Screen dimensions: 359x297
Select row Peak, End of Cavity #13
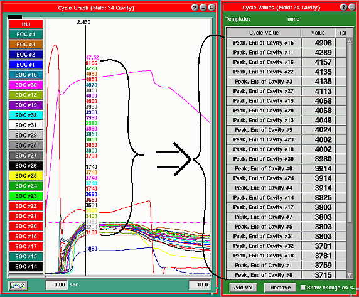coord(286,120)
